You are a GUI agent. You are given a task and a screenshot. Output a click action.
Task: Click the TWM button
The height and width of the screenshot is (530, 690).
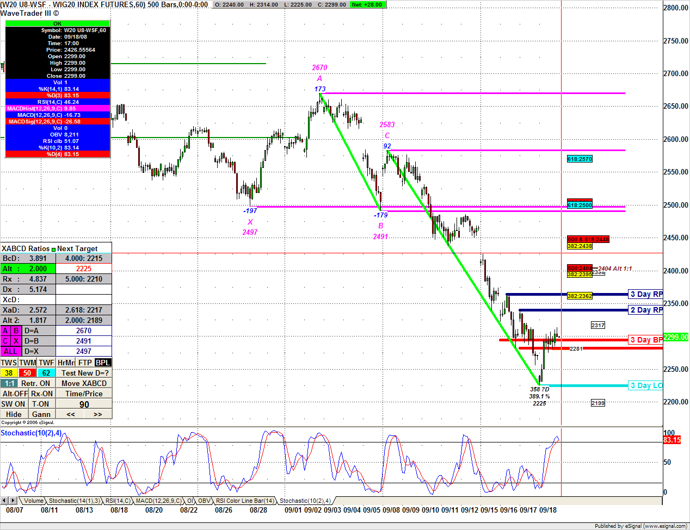[28, 363]
